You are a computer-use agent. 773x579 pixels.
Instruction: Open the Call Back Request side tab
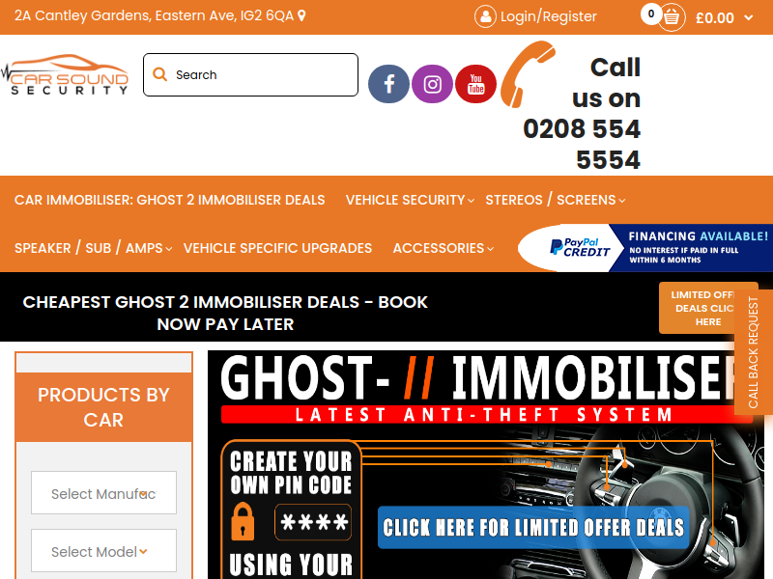click(x=754, y=352)
